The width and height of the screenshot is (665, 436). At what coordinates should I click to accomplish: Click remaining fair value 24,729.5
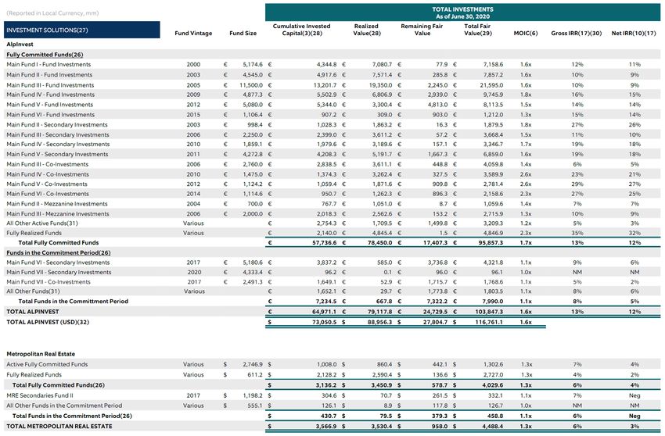(435, 312)
